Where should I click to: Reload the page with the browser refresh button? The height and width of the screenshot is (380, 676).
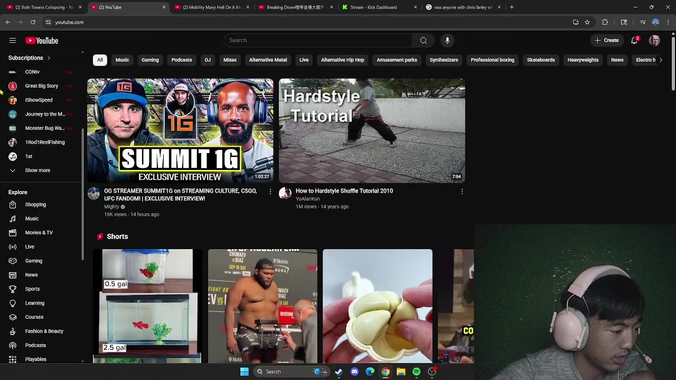point(33,22)
